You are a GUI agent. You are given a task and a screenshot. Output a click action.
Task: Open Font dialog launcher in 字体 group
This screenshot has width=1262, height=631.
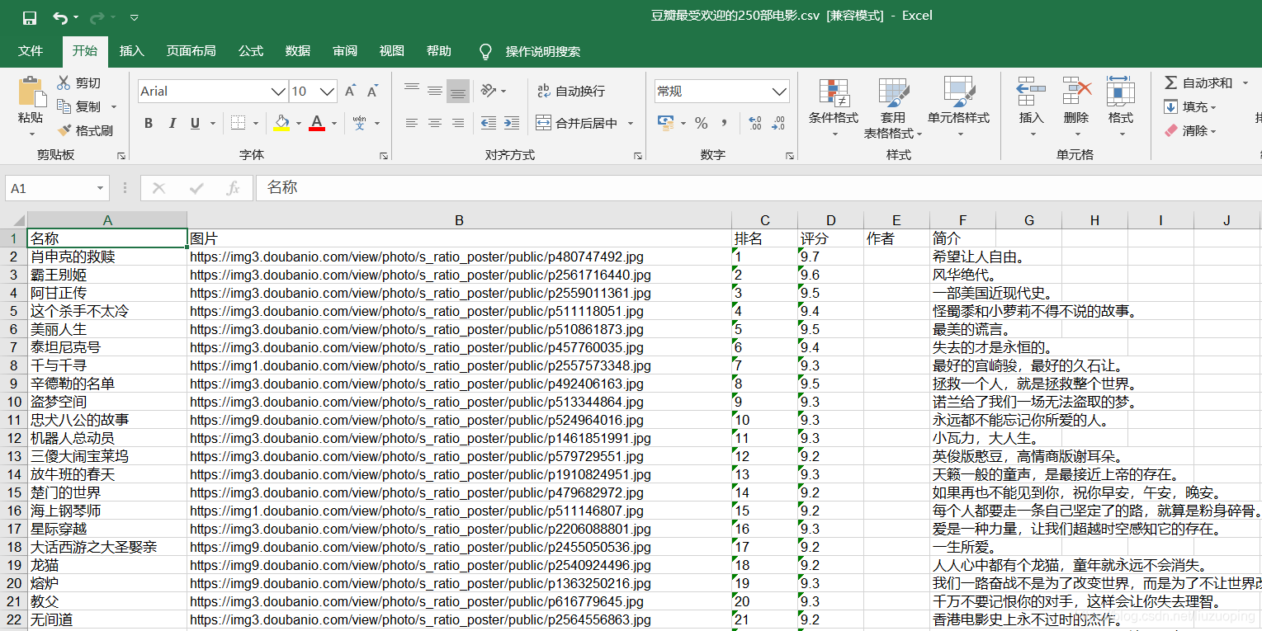coord(384,155)
